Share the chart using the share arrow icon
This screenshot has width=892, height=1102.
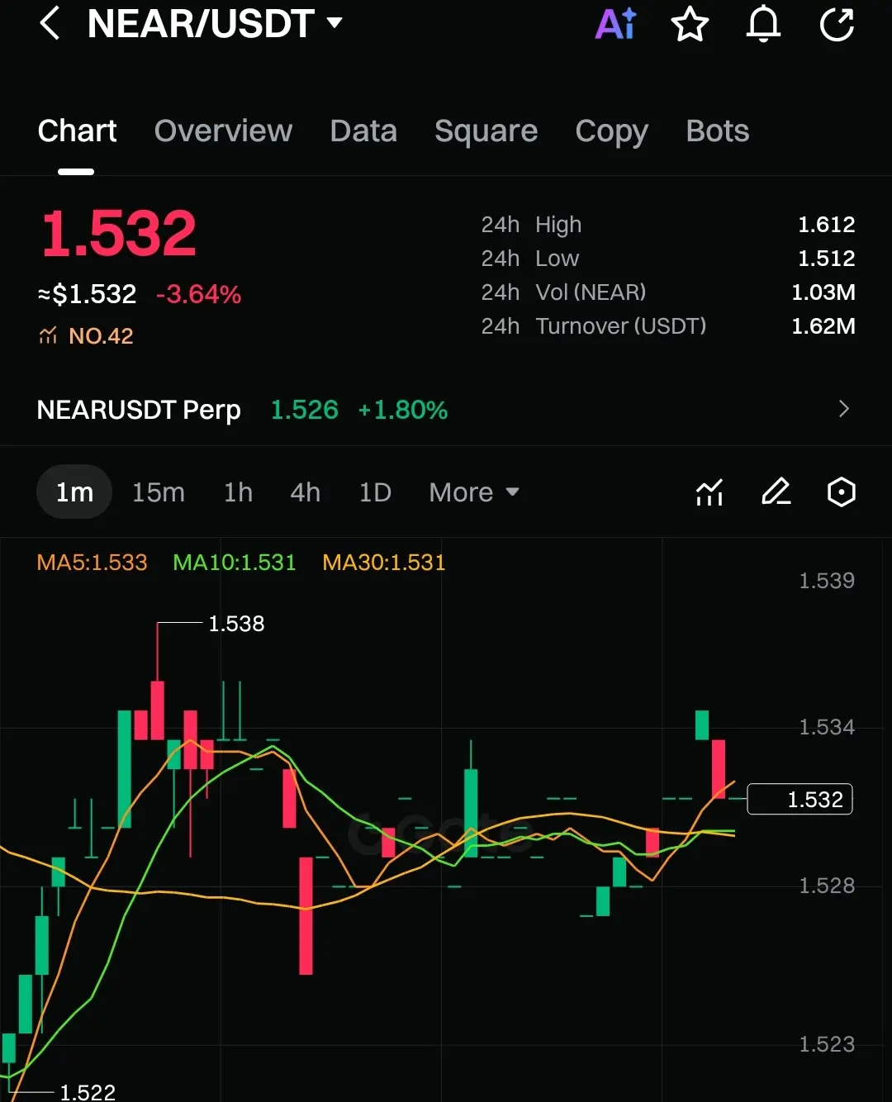(x=837, y=24)
